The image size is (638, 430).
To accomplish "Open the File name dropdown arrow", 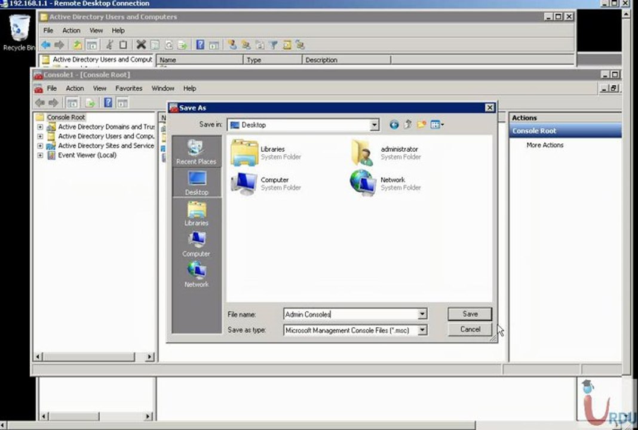I will coord(422,314).
